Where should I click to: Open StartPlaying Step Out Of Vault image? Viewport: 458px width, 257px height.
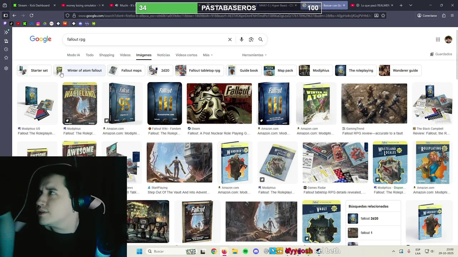[x=180, y=162]
